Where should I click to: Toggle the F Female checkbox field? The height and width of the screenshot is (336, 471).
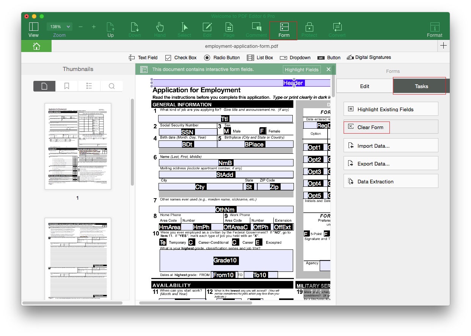tap(262, 131)
